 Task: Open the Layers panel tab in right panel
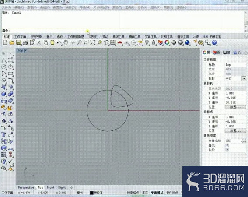tap(217, 53)
